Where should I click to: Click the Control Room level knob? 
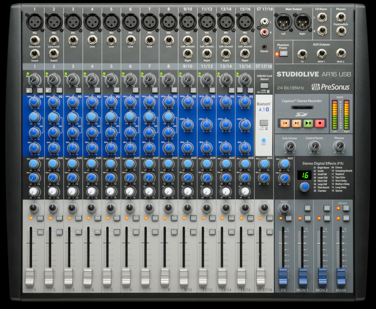[x=314, y=146]
